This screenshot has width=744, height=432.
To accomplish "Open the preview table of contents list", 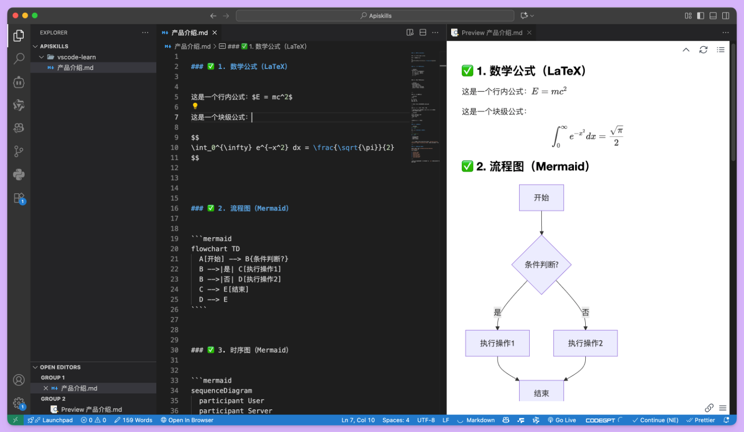I will [720, 50].
